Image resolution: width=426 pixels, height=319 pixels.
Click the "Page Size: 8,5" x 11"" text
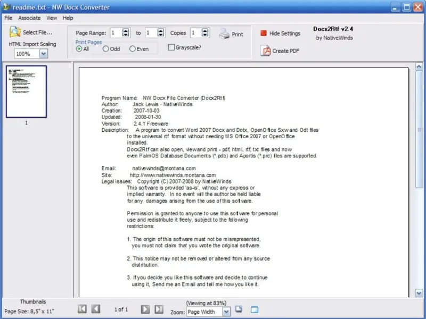point(29,311)
